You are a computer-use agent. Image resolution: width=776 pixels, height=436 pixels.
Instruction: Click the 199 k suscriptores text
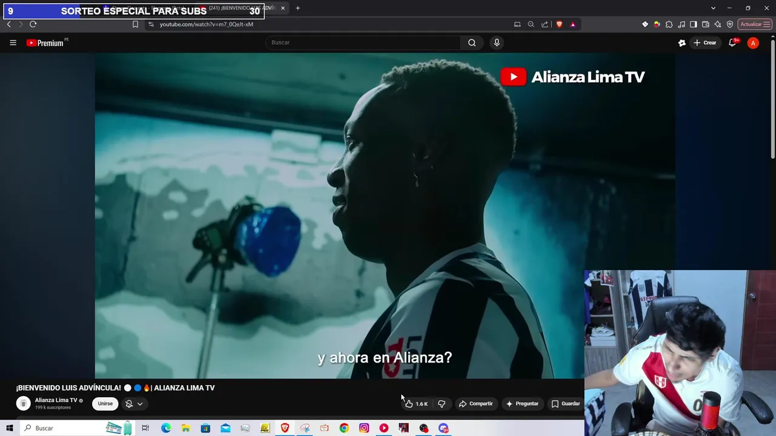click(53, 408)
